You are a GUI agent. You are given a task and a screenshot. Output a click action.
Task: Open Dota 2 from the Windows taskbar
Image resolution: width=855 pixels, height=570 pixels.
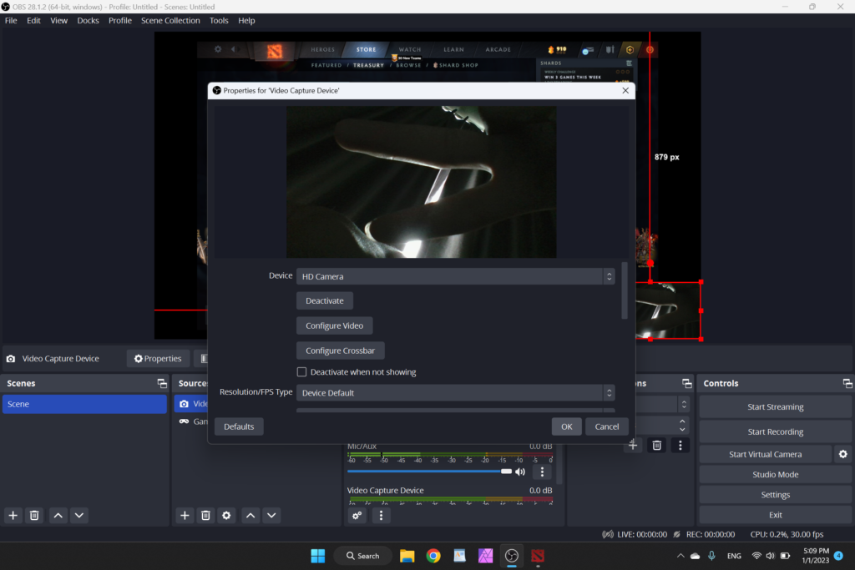point(538,556)
